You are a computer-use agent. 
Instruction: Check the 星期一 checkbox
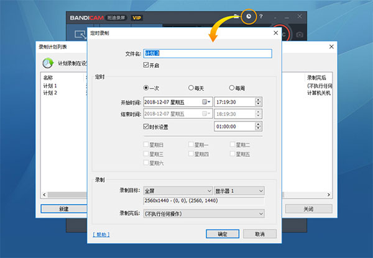click(191, 145)
